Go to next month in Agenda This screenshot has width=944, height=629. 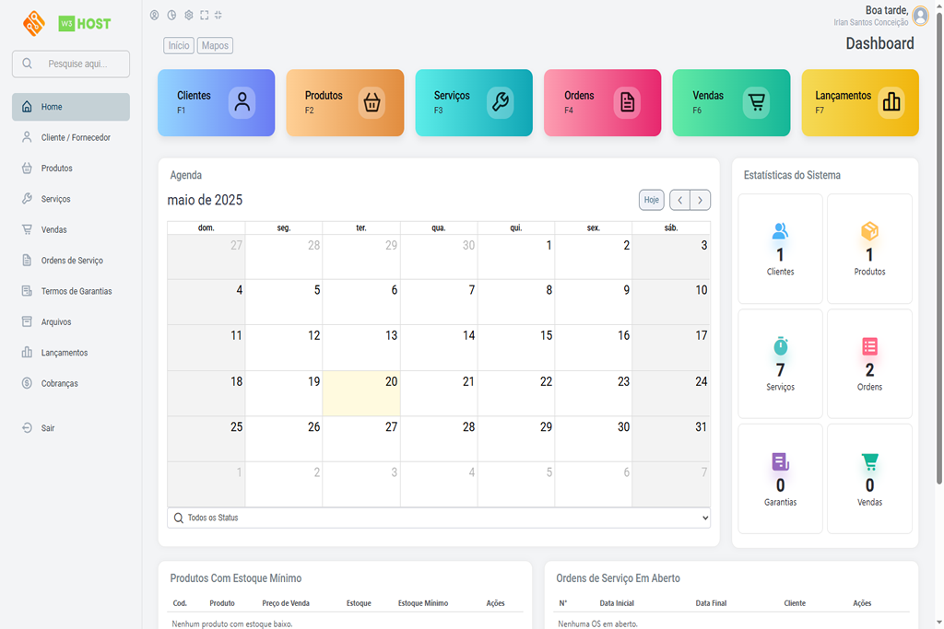(701, 200)
